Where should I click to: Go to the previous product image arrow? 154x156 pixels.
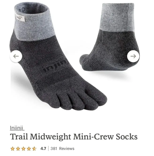pyautogui.click(x=16, y=56)
